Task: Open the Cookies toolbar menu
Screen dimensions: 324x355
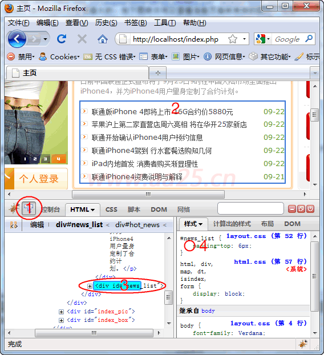Action: (59, 57)
